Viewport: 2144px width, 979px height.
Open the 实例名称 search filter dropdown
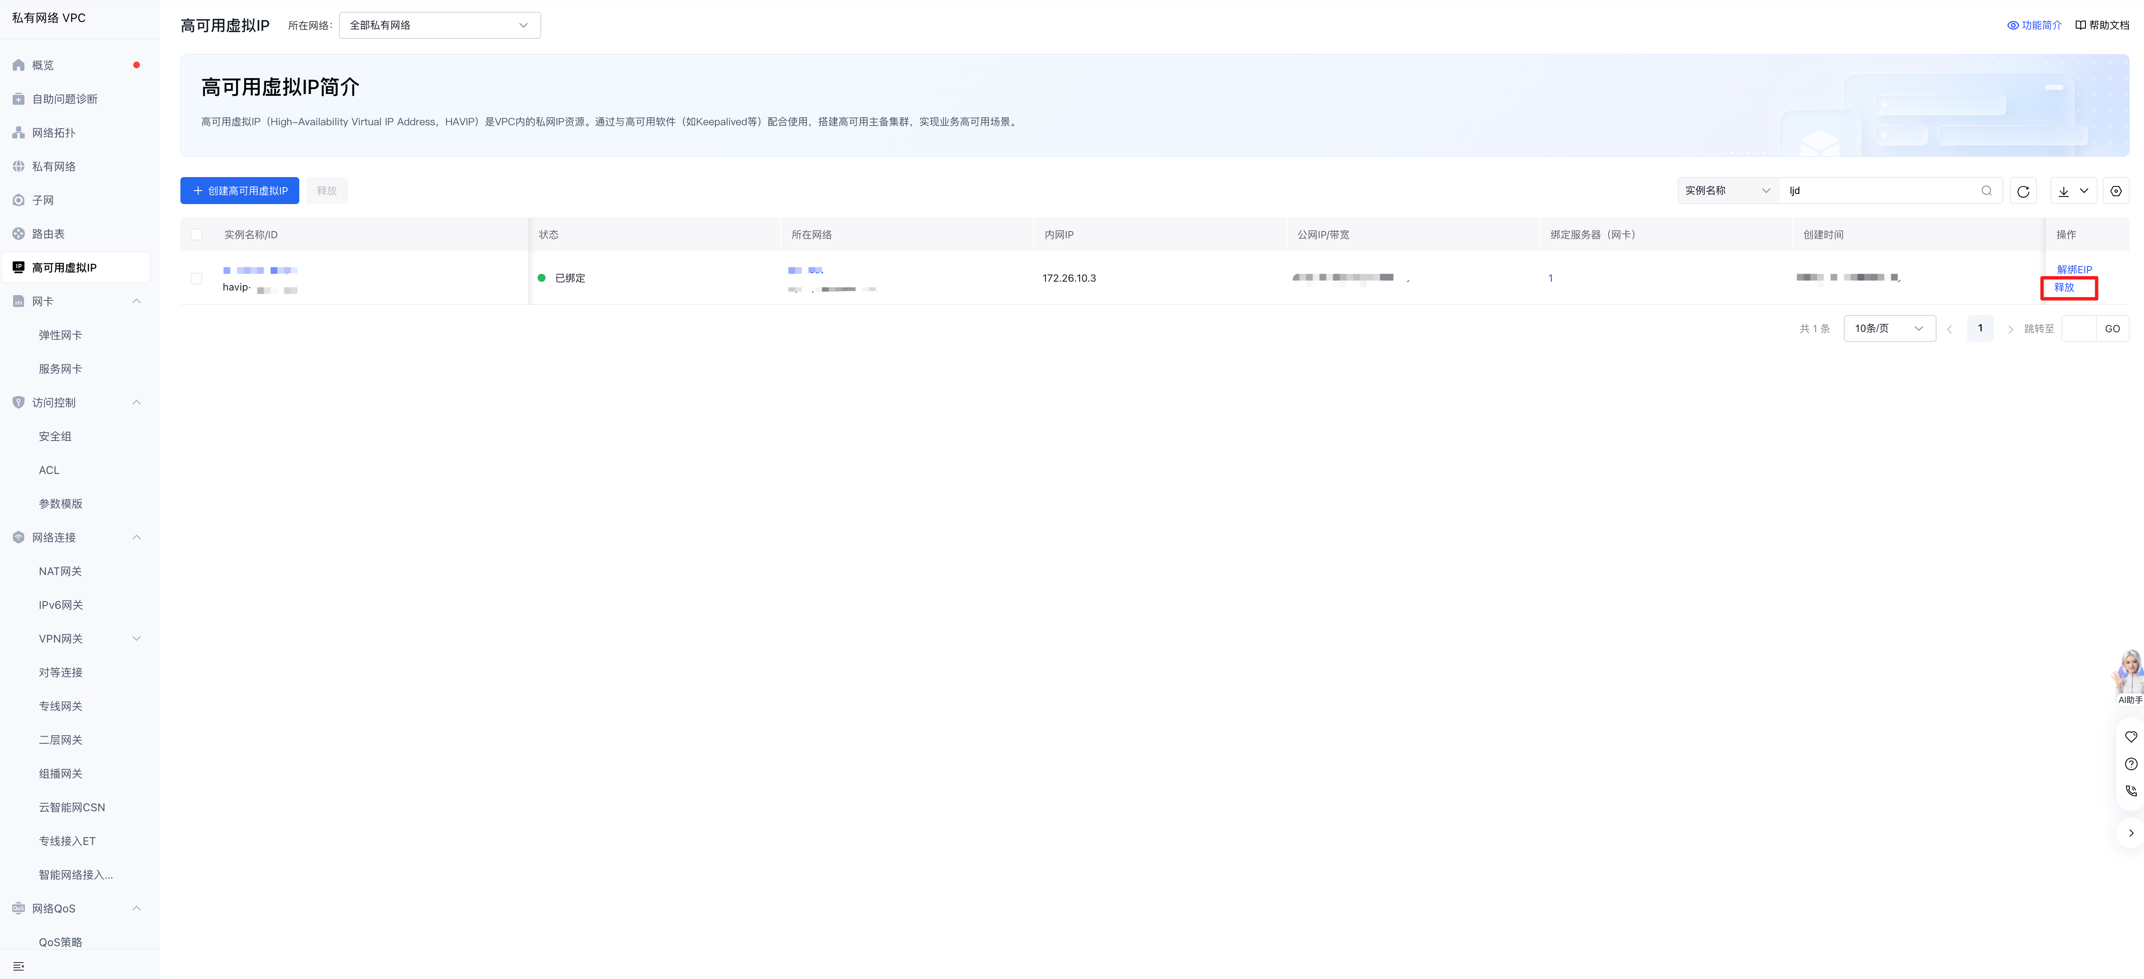(1728, 191)
